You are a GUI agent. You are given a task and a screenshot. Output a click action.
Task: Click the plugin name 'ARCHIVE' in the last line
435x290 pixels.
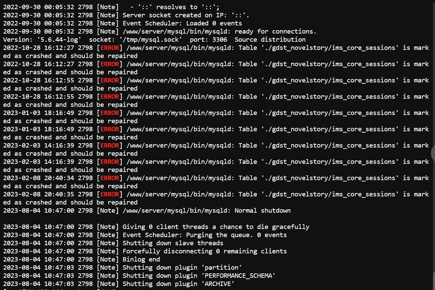pyautogui.click(x=218, y=284)
